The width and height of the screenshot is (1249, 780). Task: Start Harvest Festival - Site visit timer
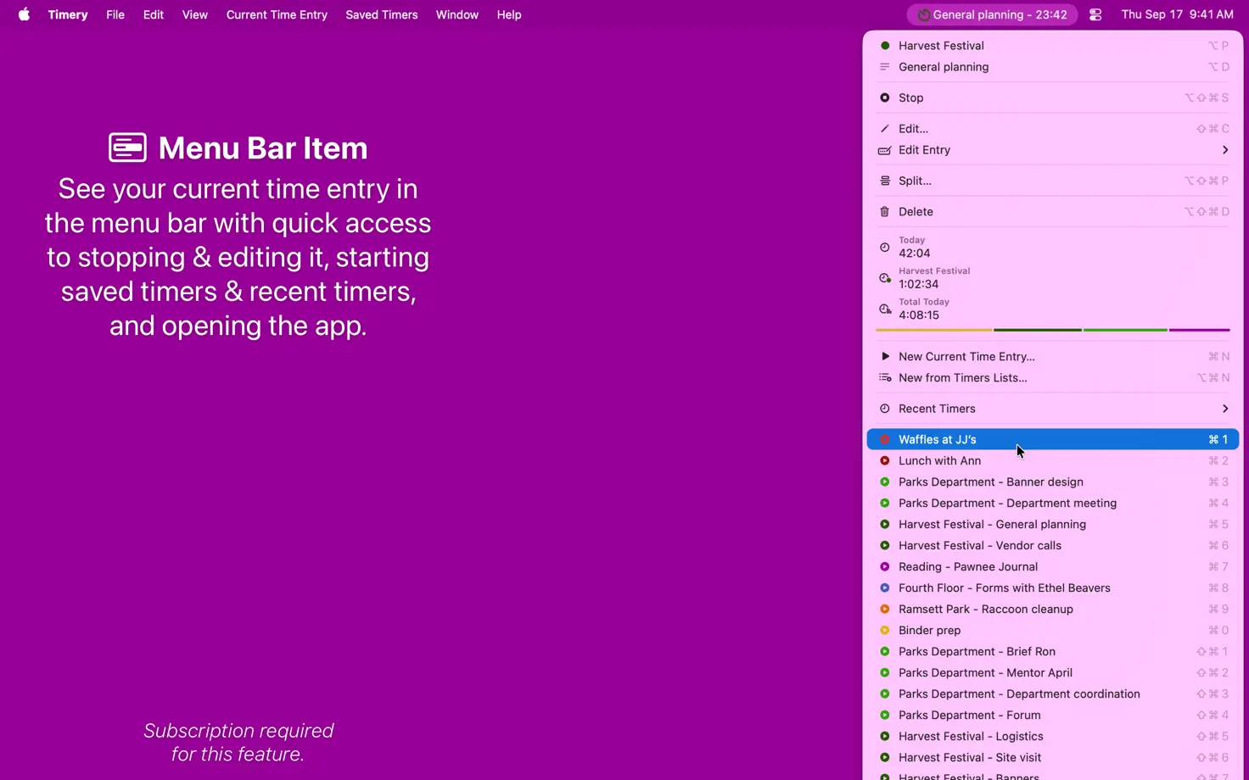tap(1053, 757)
